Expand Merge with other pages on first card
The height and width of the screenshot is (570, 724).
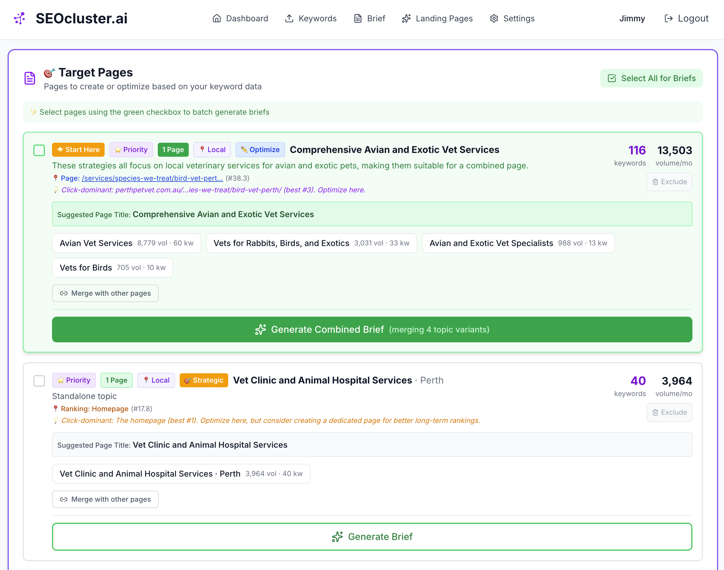pyautogui.click(x=105, y=293)
